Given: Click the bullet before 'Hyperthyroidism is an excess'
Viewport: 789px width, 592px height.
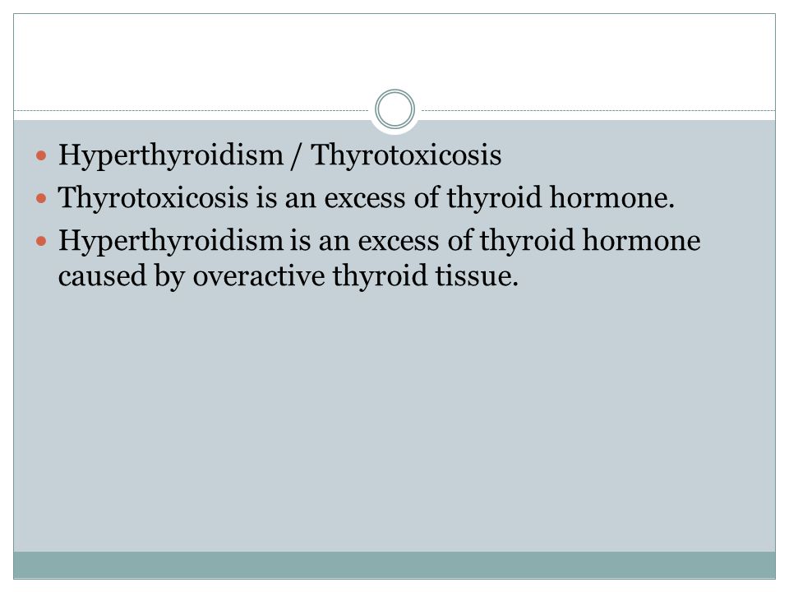Looking at the screenshot, I should [x=41, y=241].
